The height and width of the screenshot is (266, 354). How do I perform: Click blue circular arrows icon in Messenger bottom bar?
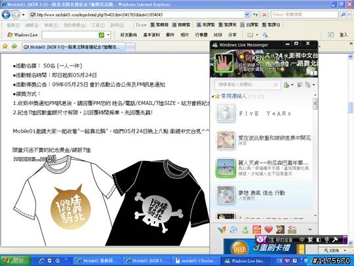[233, 230]
